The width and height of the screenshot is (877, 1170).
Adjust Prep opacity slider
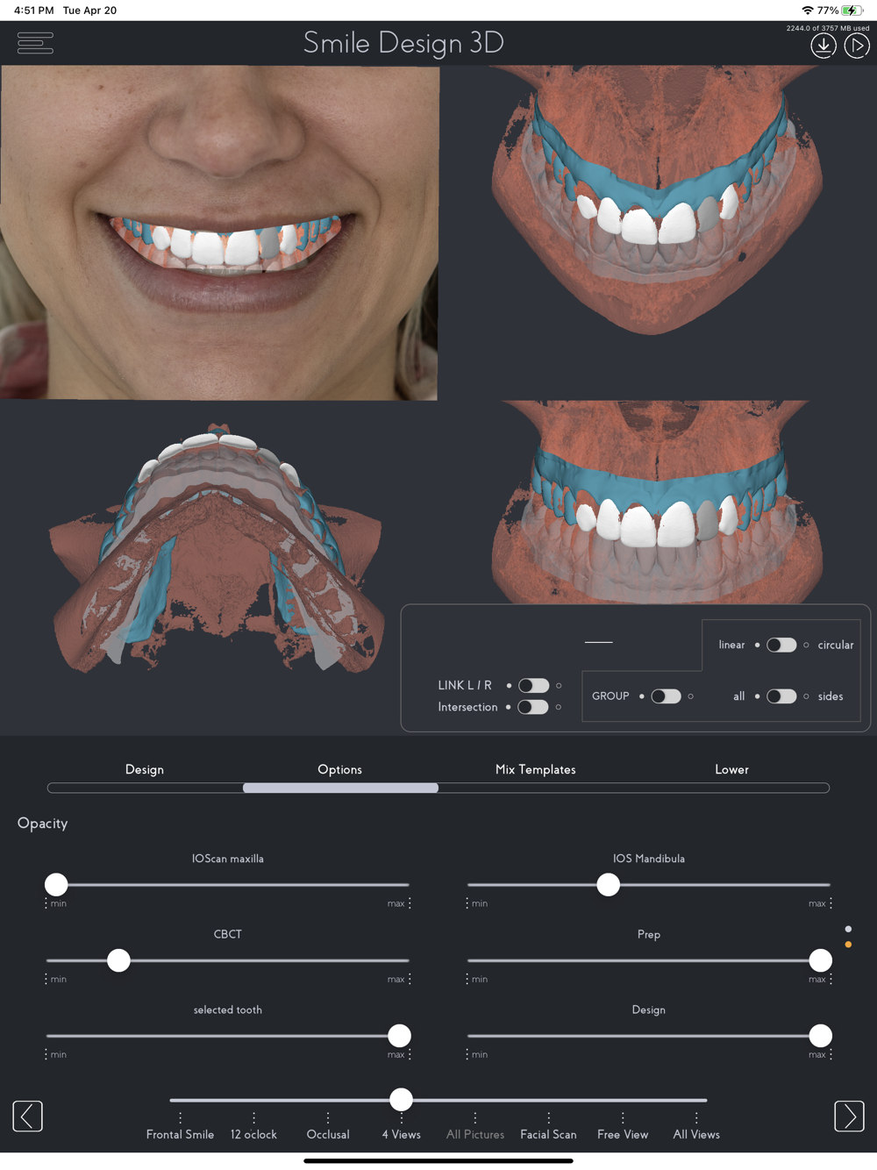click(x=820, y=960)
